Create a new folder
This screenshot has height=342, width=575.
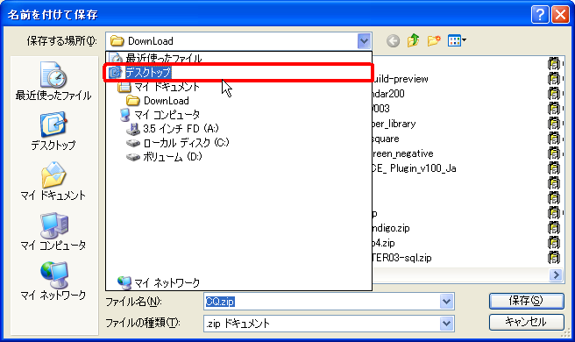[434, 40]
